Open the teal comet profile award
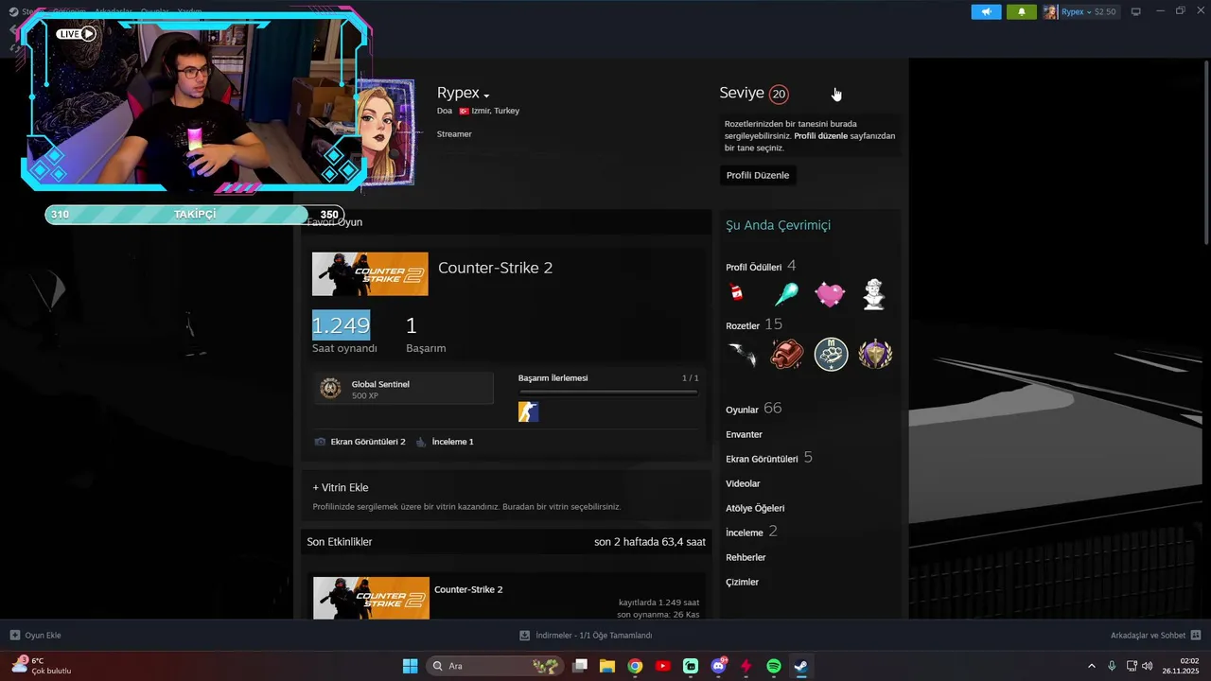Screen dimensions: 1211x681 point(786,294)
